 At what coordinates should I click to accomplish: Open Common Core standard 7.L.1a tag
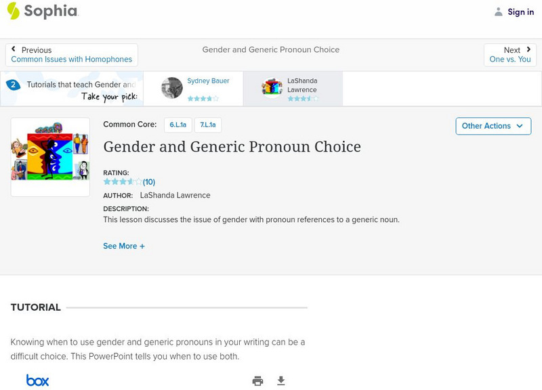click(x=208, y=125)
